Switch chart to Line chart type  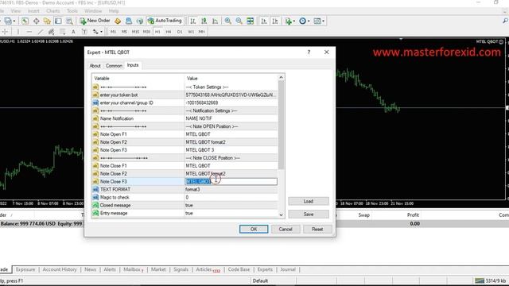tap(215, 21)
